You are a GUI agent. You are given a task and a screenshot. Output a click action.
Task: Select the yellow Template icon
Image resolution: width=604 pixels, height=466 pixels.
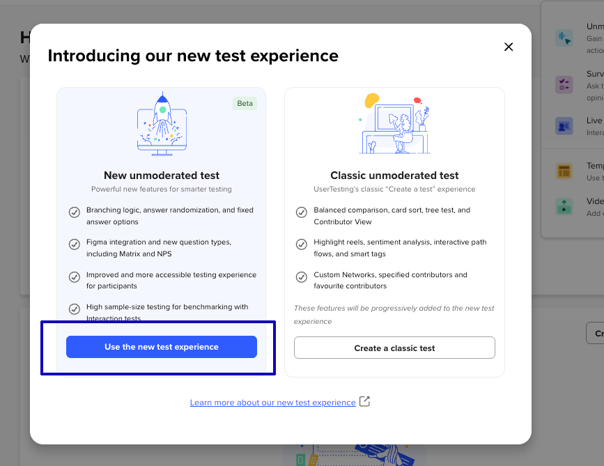pos(564,171)
